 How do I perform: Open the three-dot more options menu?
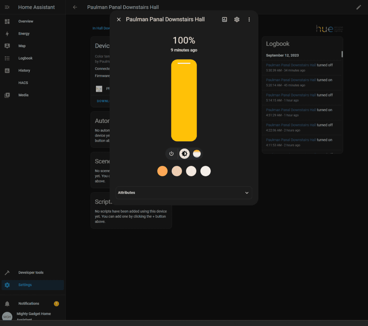[249, 20]
